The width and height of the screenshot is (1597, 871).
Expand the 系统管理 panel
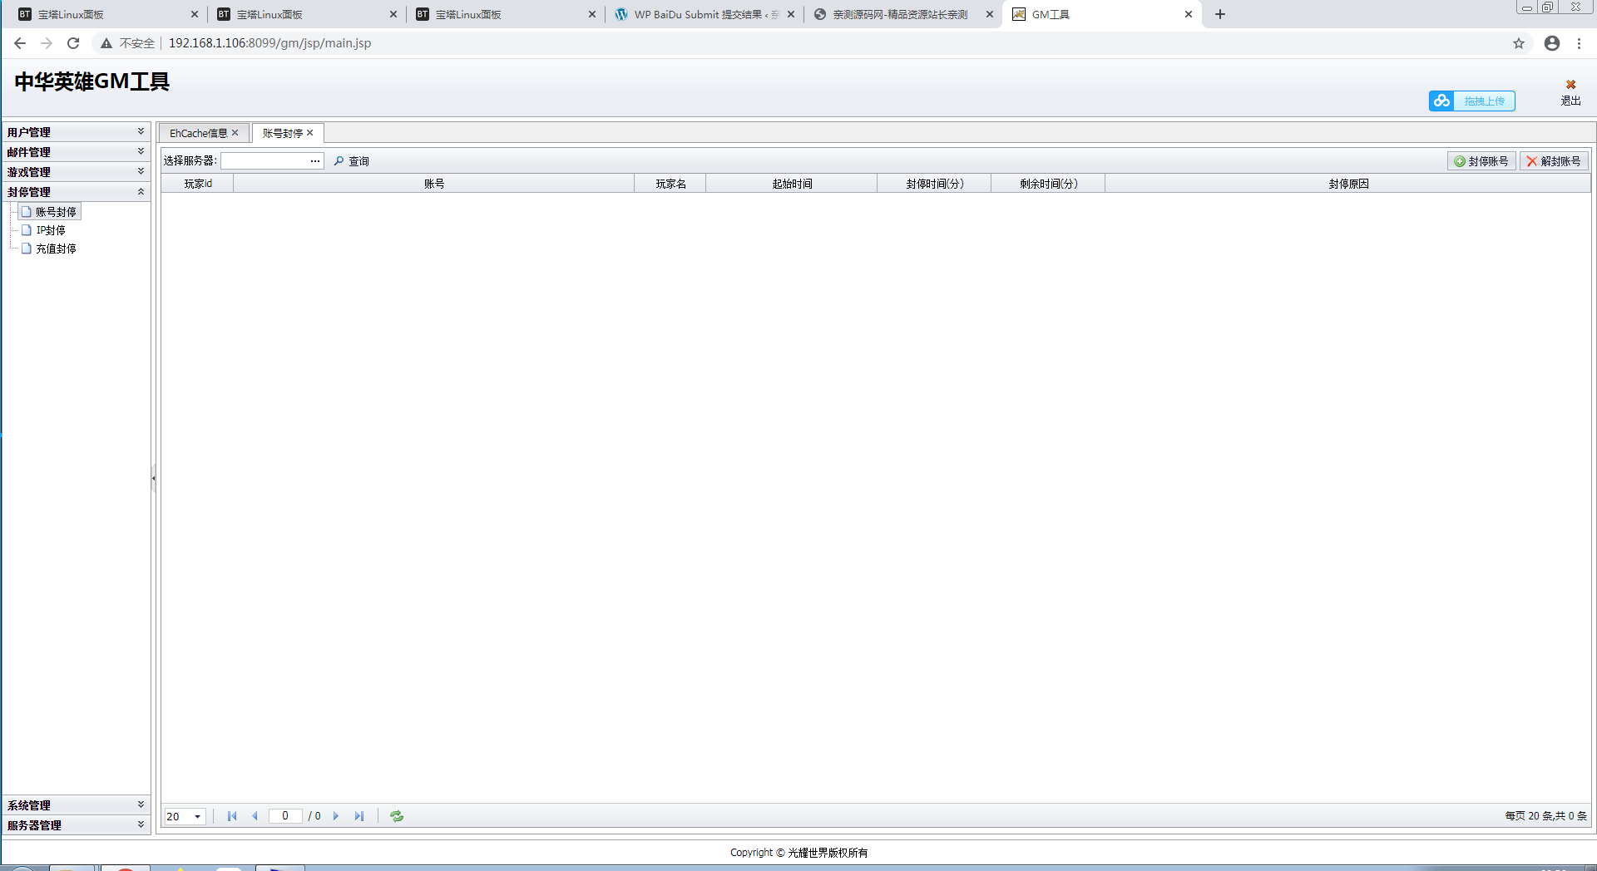[75, 805]
